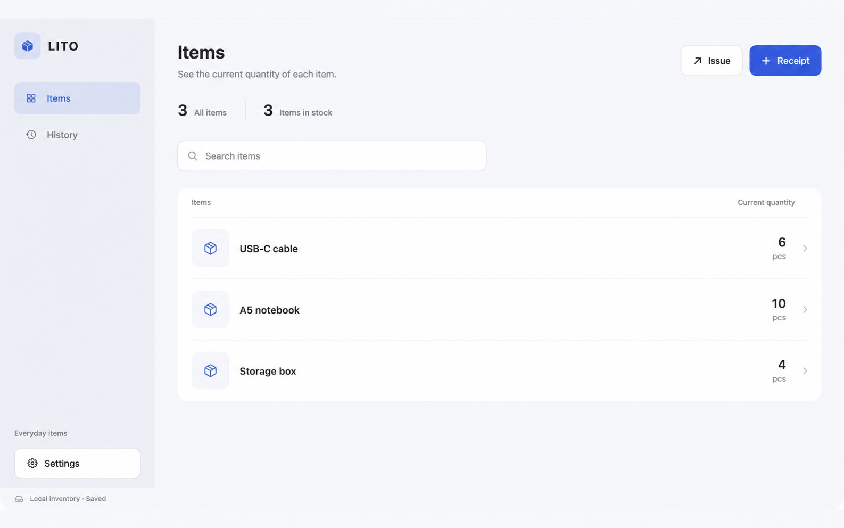Click the Everyday items label
This screenshot has width=844, height=528.
[41, 433]
